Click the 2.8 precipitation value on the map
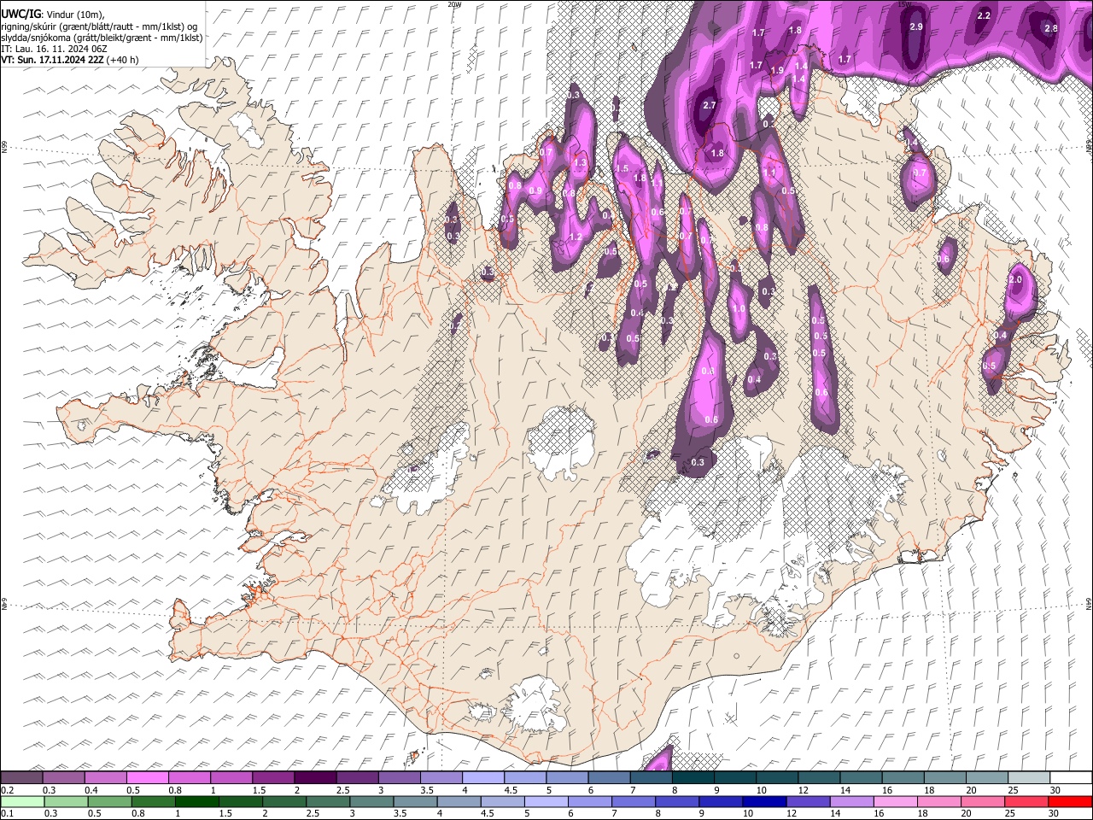 coord(1051,28)
